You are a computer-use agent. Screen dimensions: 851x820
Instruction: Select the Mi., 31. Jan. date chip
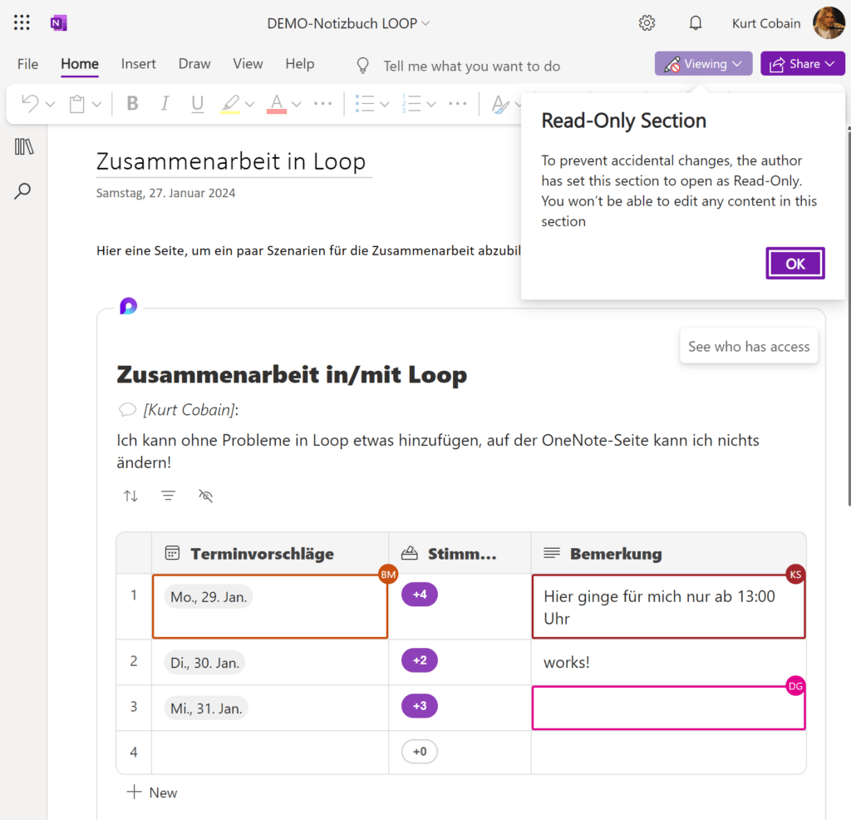tap(206, 709)
